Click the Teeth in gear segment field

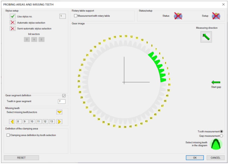(62, 101)
